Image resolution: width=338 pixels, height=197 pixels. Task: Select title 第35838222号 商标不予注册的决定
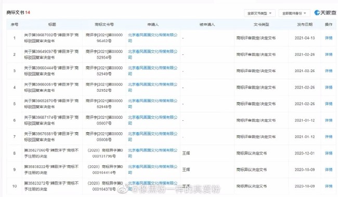click(x=51, y=170)
